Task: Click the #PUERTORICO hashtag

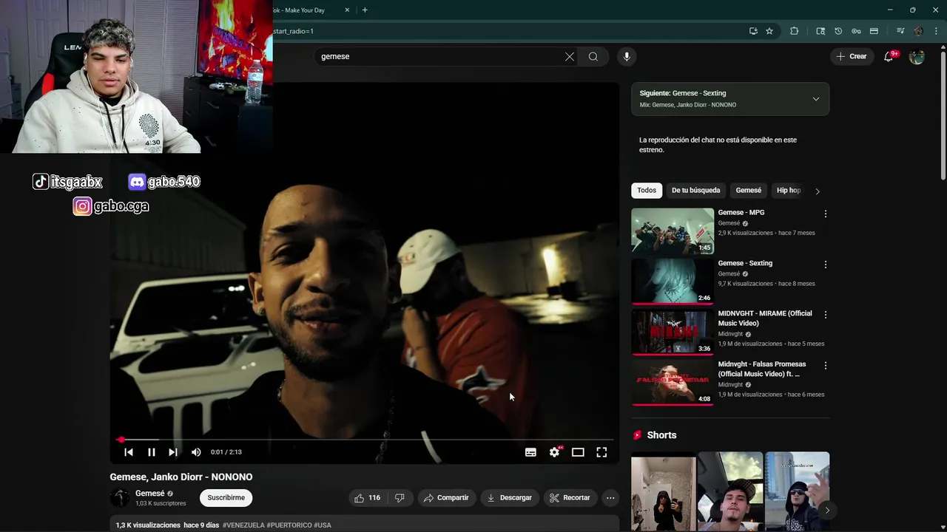Action: coord(289,525)
